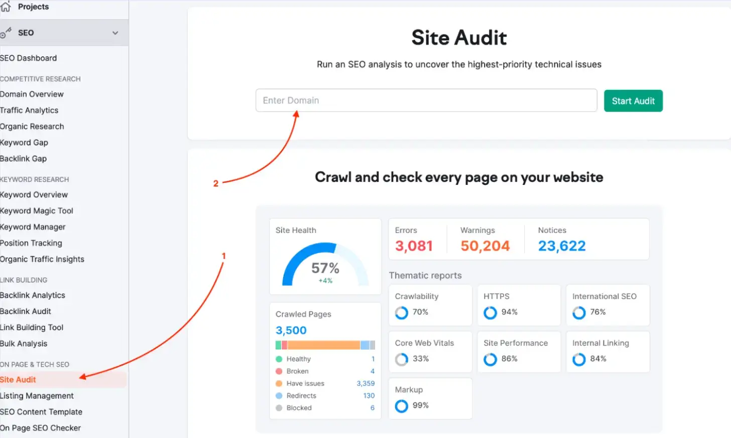Click the Site Health gauge
Image resolution: width=731 pixels, height=438 pixels.
(x=325, y=265)
